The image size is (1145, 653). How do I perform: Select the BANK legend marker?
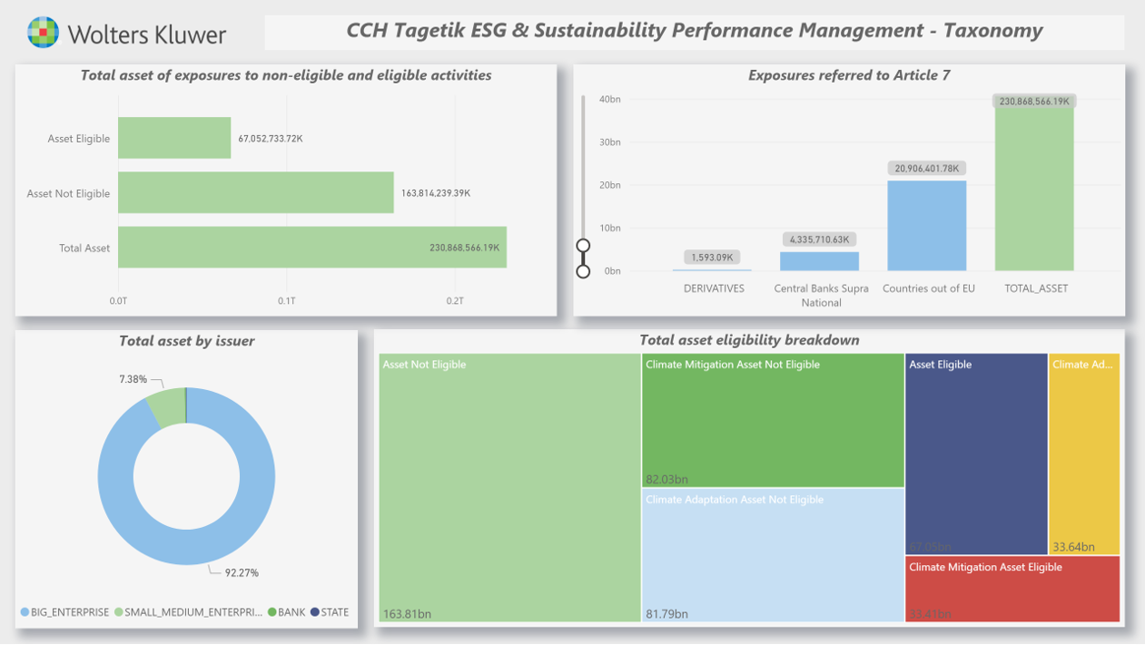tap(271, 612)
